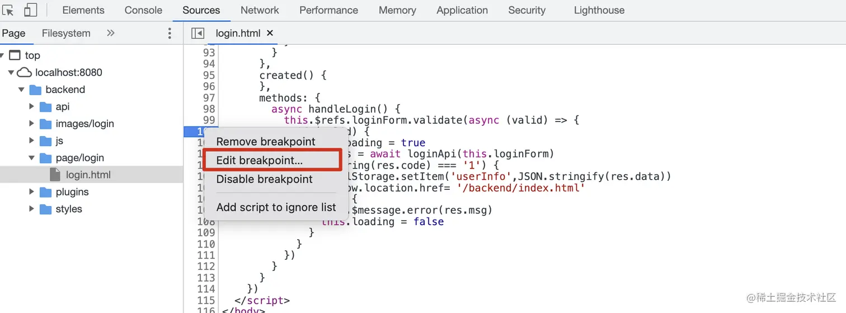Toggle the device toolbar icon
Screen dimensions: 846x313
[x=30, y=10]
